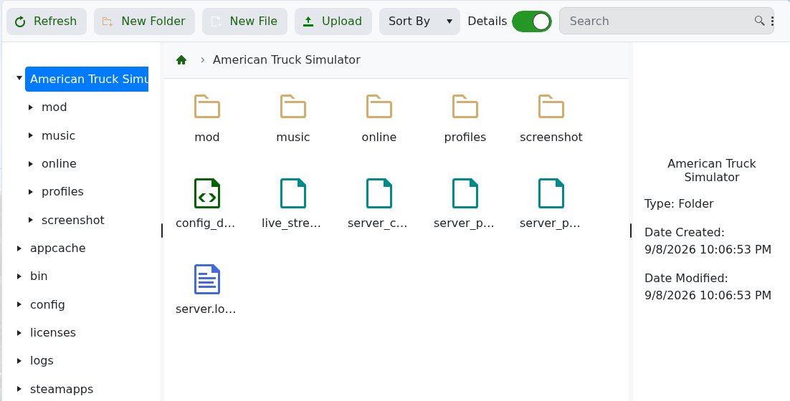Expand the screenshot tree node arrow
This screenshot has height=401, width=790.
point(31,220)
